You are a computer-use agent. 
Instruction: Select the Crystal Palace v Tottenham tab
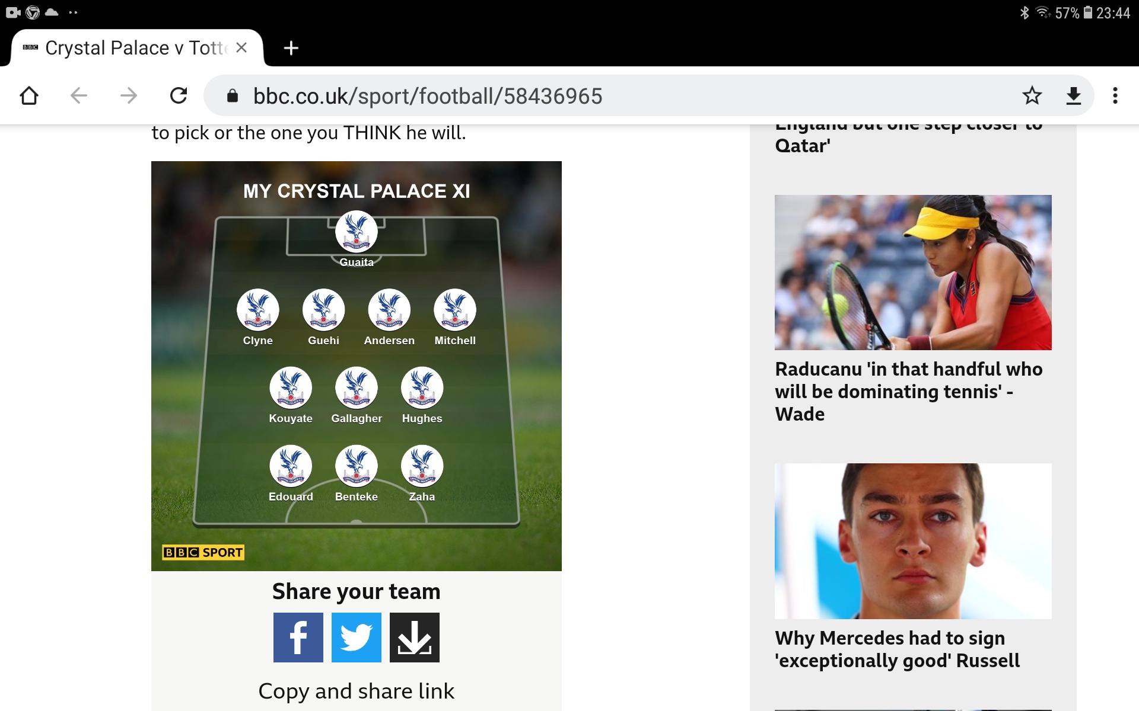click(x=136, y=47)
